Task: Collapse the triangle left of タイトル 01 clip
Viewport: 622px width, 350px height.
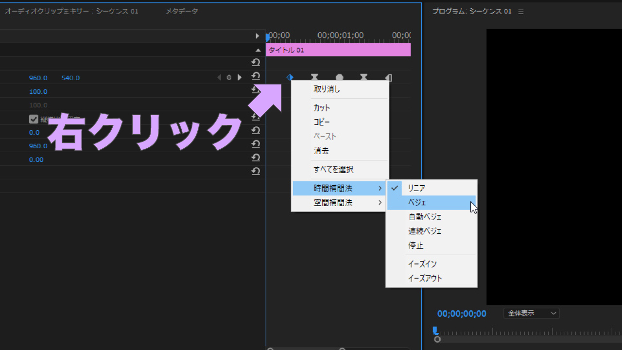Action: 258,50
